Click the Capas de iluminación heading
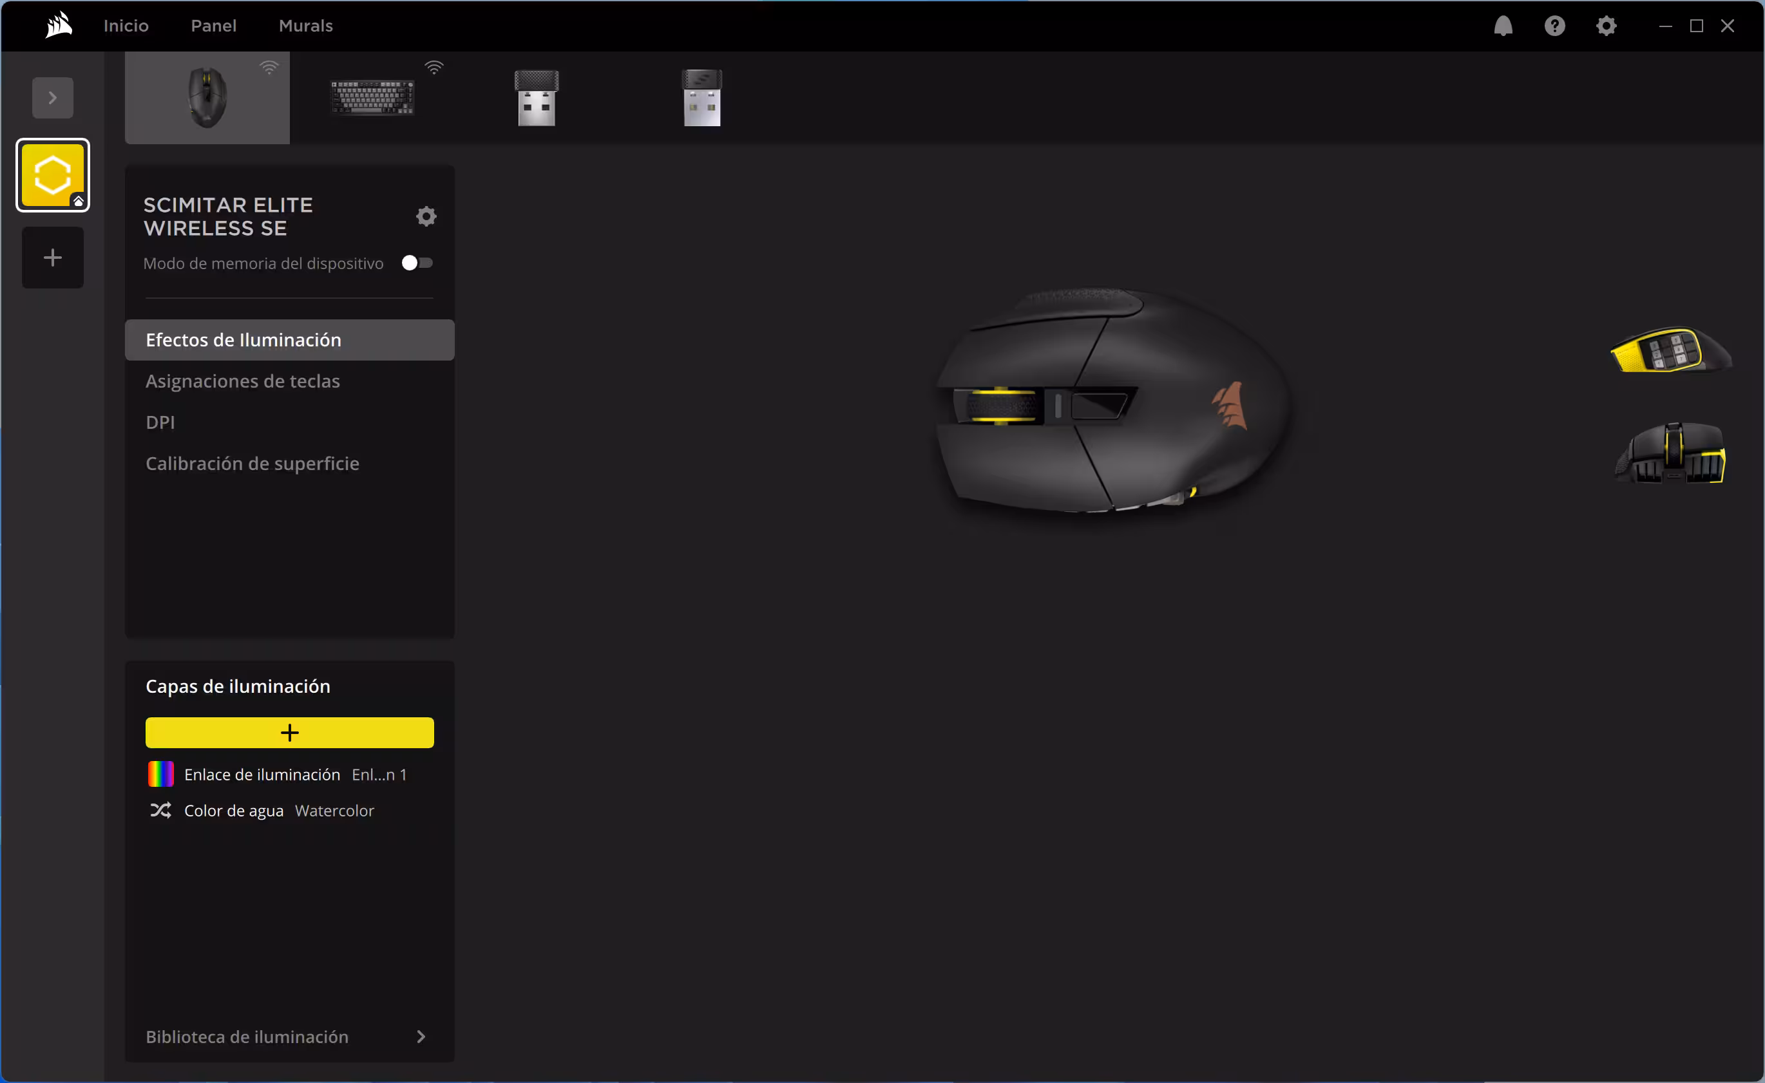This screenshot has width=1765, height=1083. pos(238,686)
